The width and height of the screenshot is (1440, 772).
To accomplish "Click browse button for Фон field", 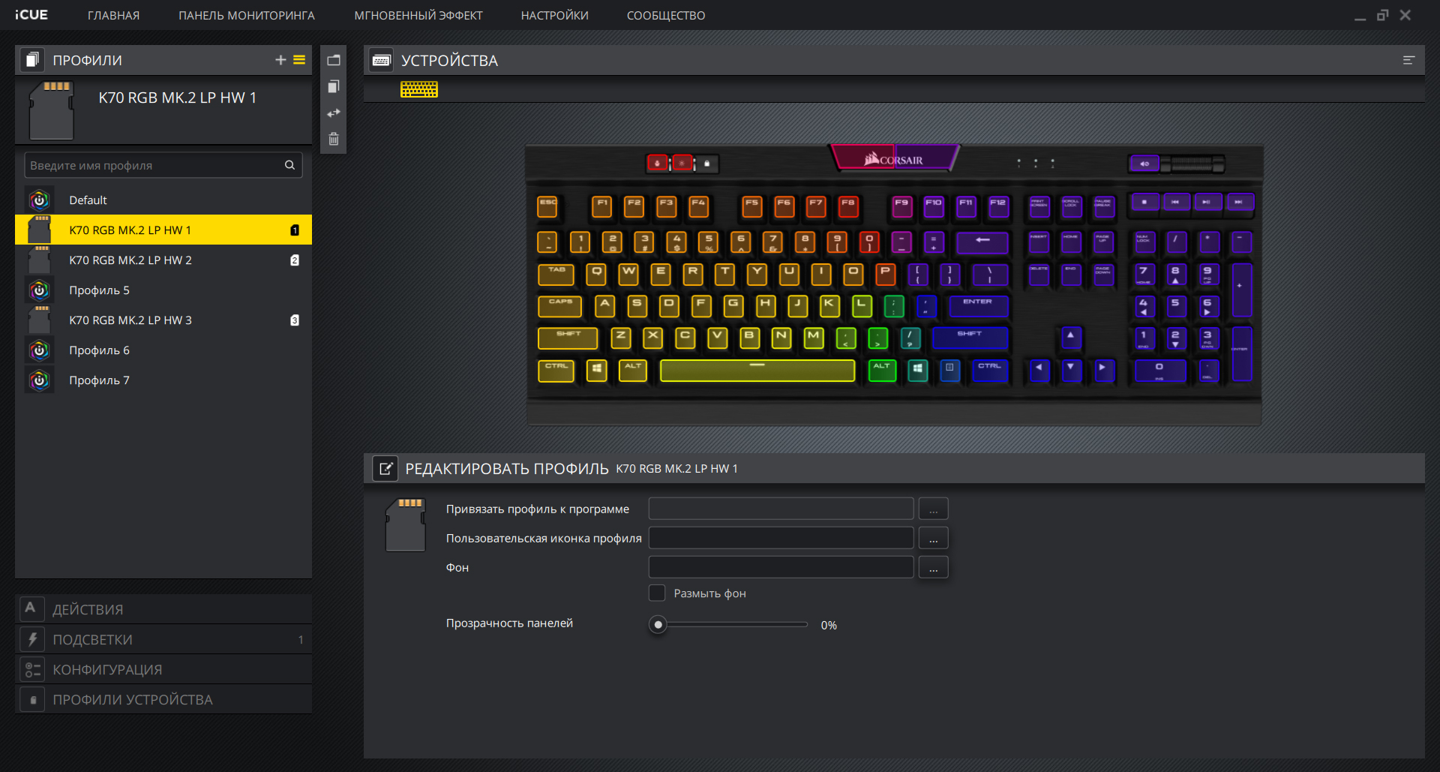I will click(933, 568).
